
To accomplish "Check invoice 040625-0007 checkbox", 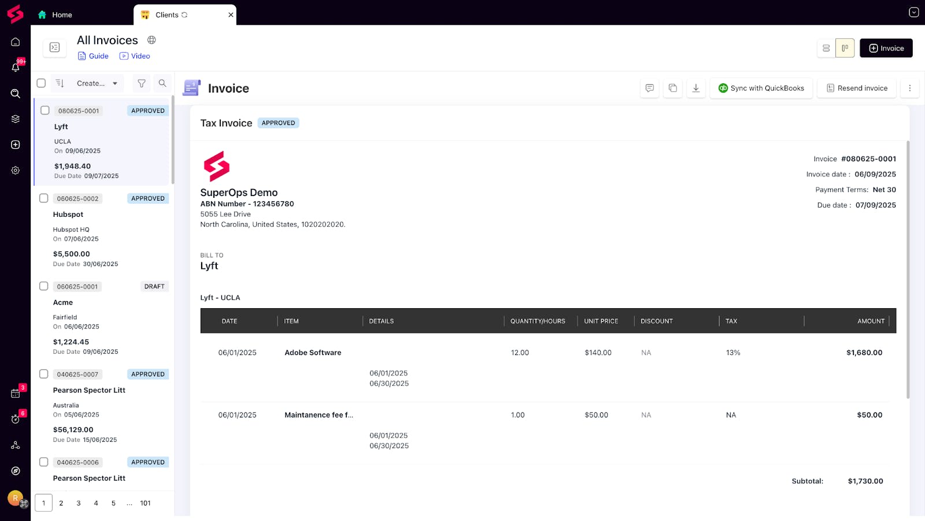I will pos(43,374).
